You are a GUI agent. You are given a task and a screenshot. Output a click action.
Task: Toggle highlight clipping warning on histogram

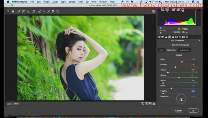pos(199,10)
